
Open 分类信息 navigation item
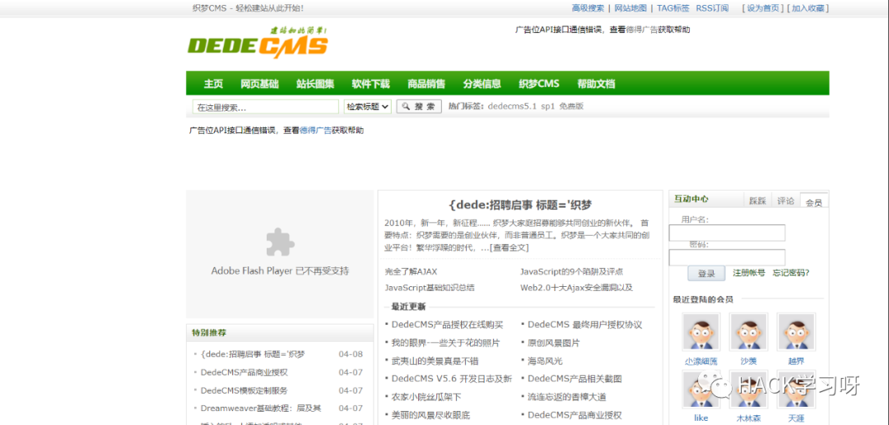point(482,84)
